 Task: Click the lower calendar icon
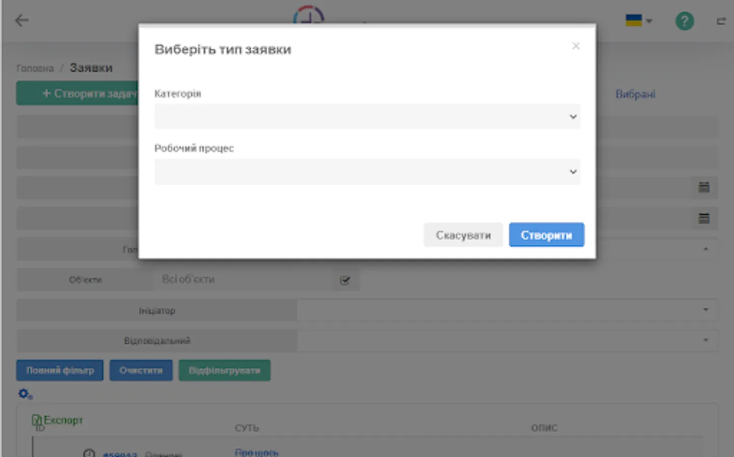(x=704, y=218)
